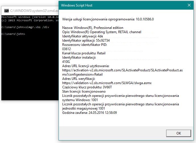Click the 'Nazwa: Windows(R), Professional edition' line
This screenshot has height=143, width=196.
(x=93, y=28)
